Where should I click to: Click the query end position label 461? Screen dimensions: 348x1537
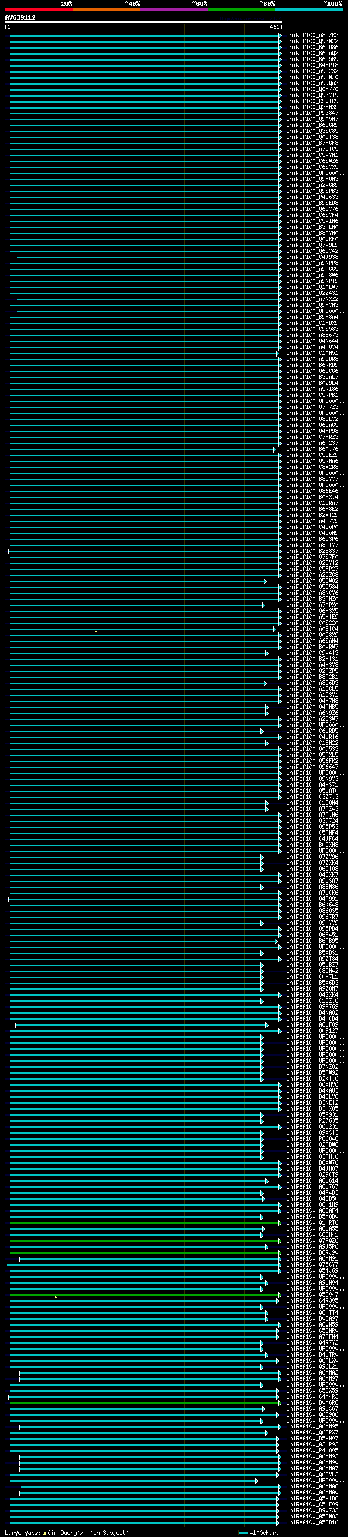tap(274, 27)
